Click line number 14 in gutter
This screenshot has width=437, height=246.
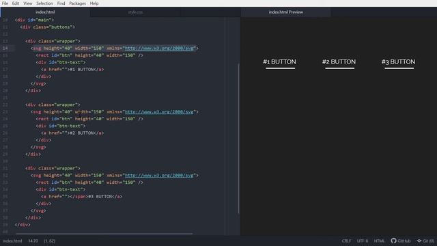tap(5, 49)
